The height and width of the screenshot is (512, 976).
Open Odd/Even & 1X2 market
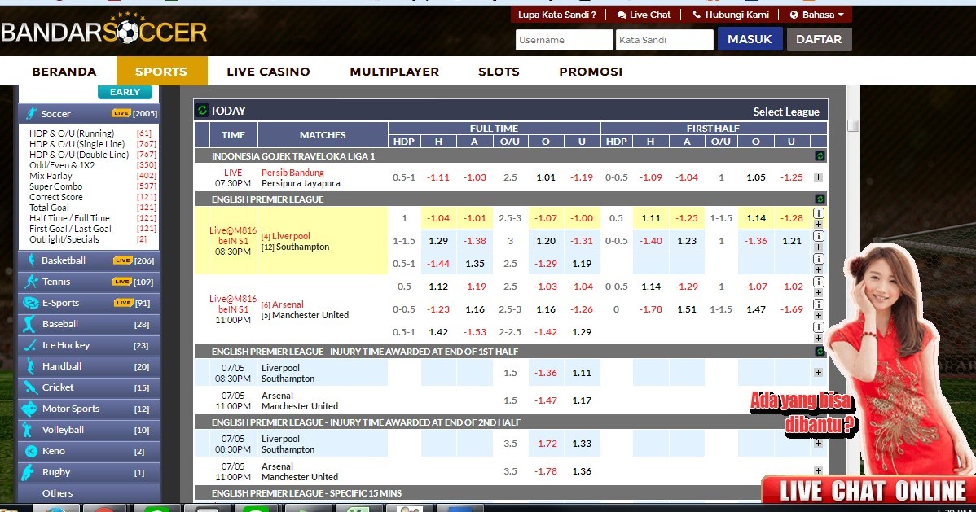(x=62, y=165)
